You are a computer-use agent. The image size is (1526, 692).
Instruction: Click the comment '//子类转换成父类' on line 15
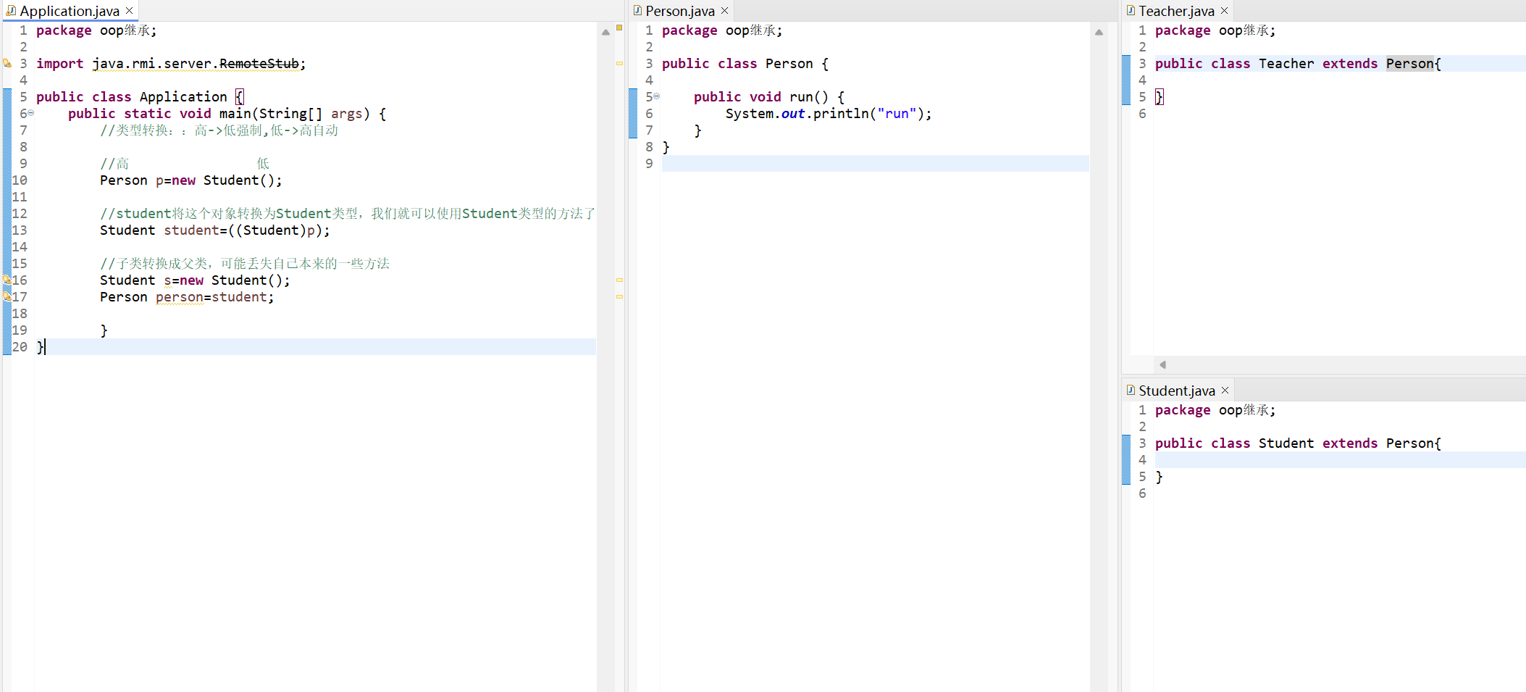245,264
